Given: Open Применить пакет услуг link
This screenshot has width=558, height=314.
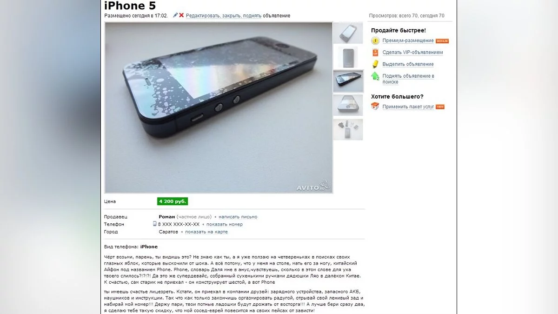Looking at the screenshot, I should [408, 107].
